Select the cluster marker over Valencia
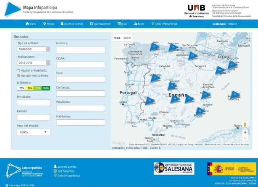Screen dimensions: 258x187 (x=206, y=95)
